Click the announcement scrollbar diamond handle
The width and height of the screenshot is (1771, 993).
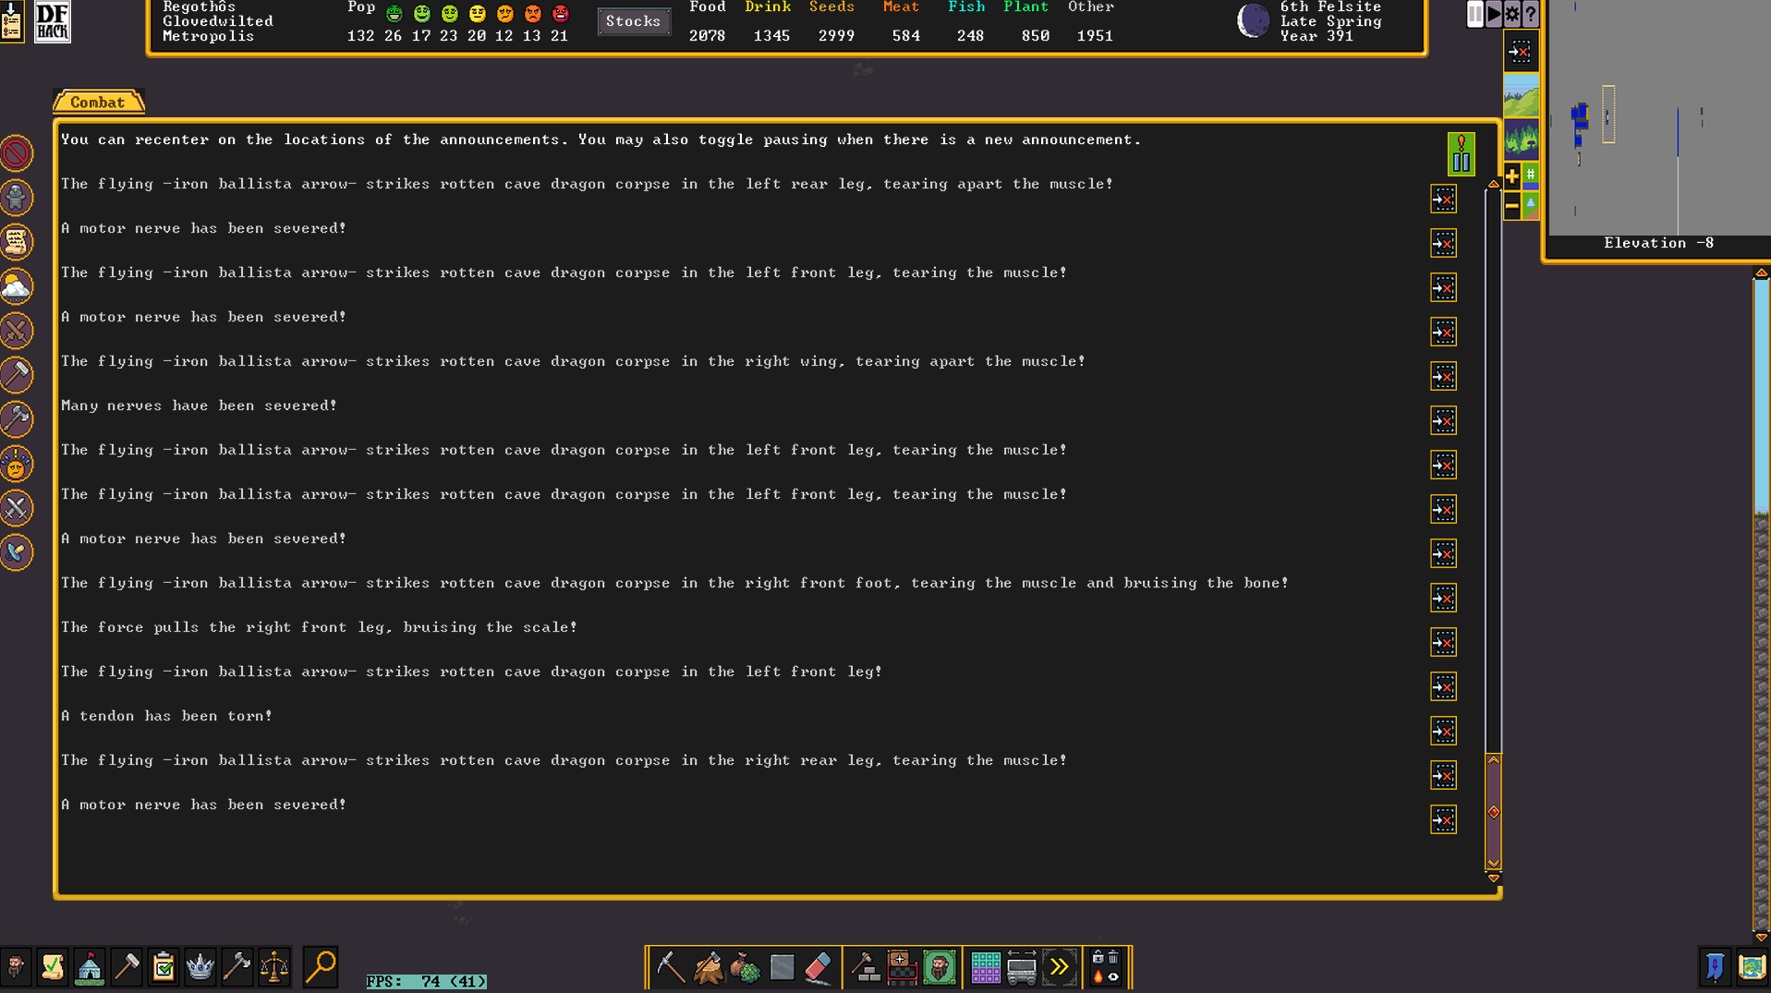pyautogui.click(x=1493, y=812)
